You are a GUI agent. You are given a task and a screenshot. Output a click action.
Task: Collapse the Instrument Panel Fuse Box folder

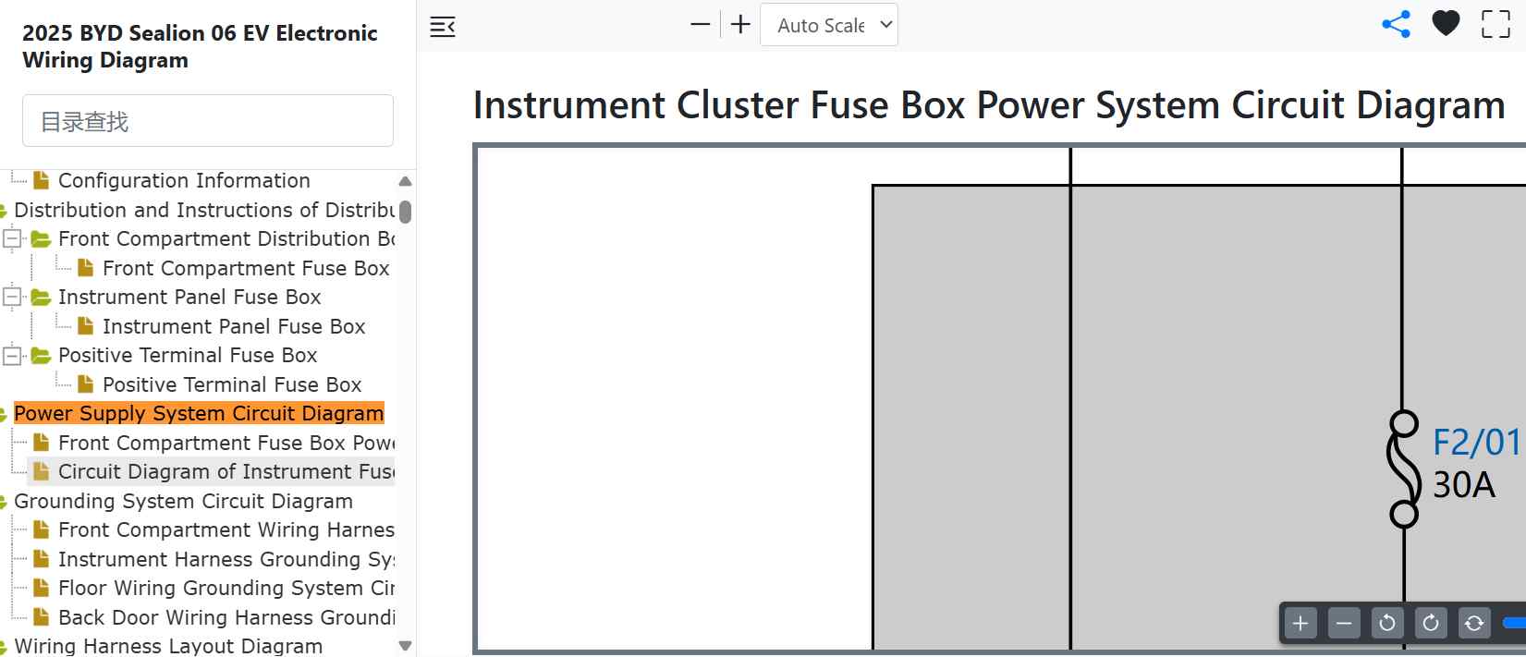point(12,298)
